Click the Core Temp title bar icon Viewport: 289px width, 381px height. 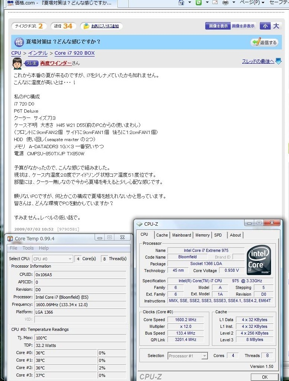coord(10,239)
